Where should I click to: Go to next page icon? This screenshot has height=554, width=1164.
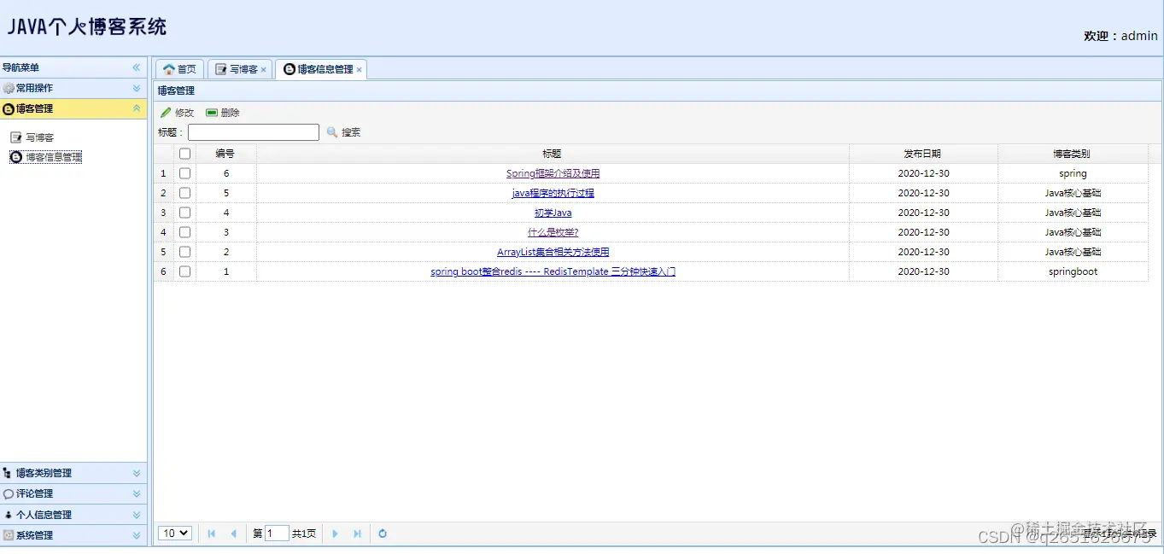[335, 534]
